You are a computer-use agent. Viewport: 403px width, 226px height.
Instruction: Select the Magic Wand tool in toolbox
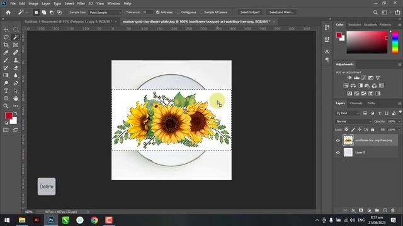[x=16, y=38]
